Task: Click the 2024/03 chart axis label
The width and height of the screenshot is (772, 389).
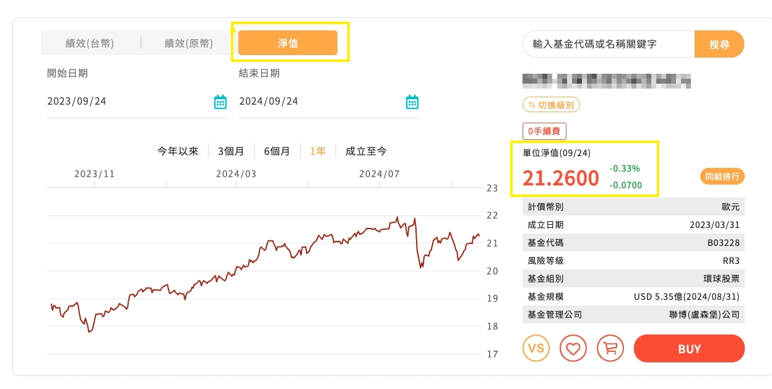Action: pyautogui.click(x=236, y=174)
